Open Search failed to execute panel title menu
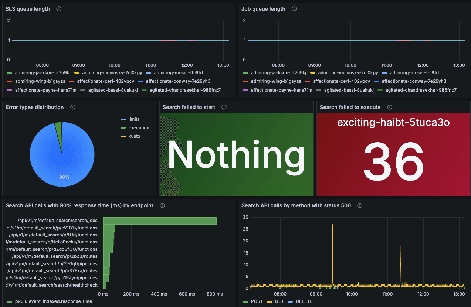This screenshot has width=471, height=307. tap(350, 107)
